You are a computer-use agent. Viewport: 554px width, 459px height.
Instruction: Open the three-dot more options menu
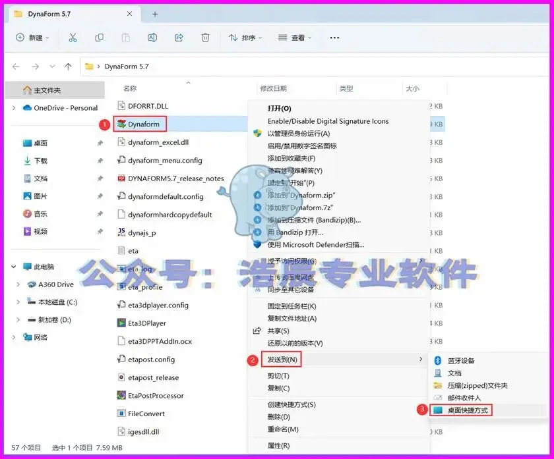(x=334, y=38)
